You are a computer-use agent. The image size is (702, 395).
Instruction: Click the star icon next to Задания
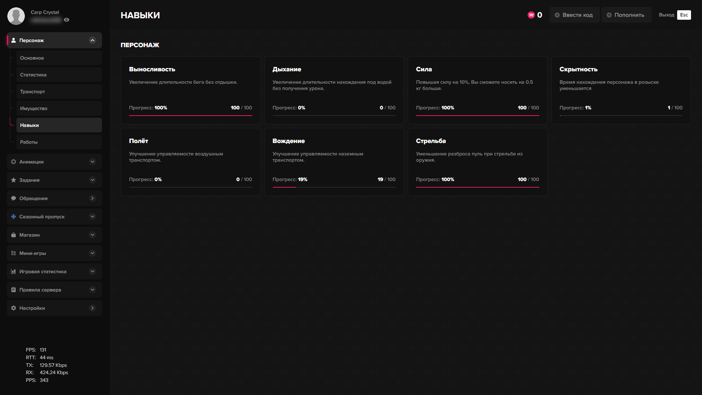pos(14,180)
